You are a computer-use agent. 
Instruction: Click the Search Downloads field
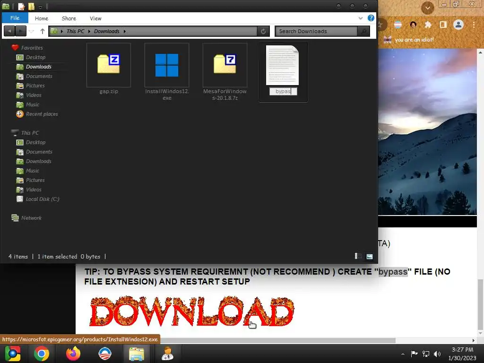[316, 31]
